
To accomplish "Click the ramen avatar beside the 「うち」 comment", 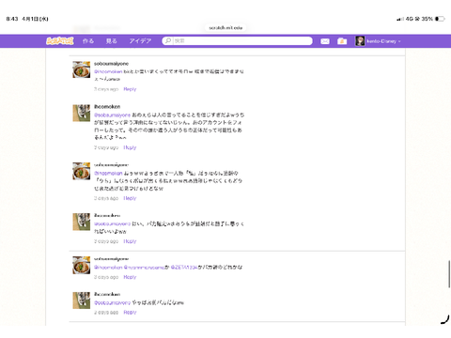I will 82,171.
